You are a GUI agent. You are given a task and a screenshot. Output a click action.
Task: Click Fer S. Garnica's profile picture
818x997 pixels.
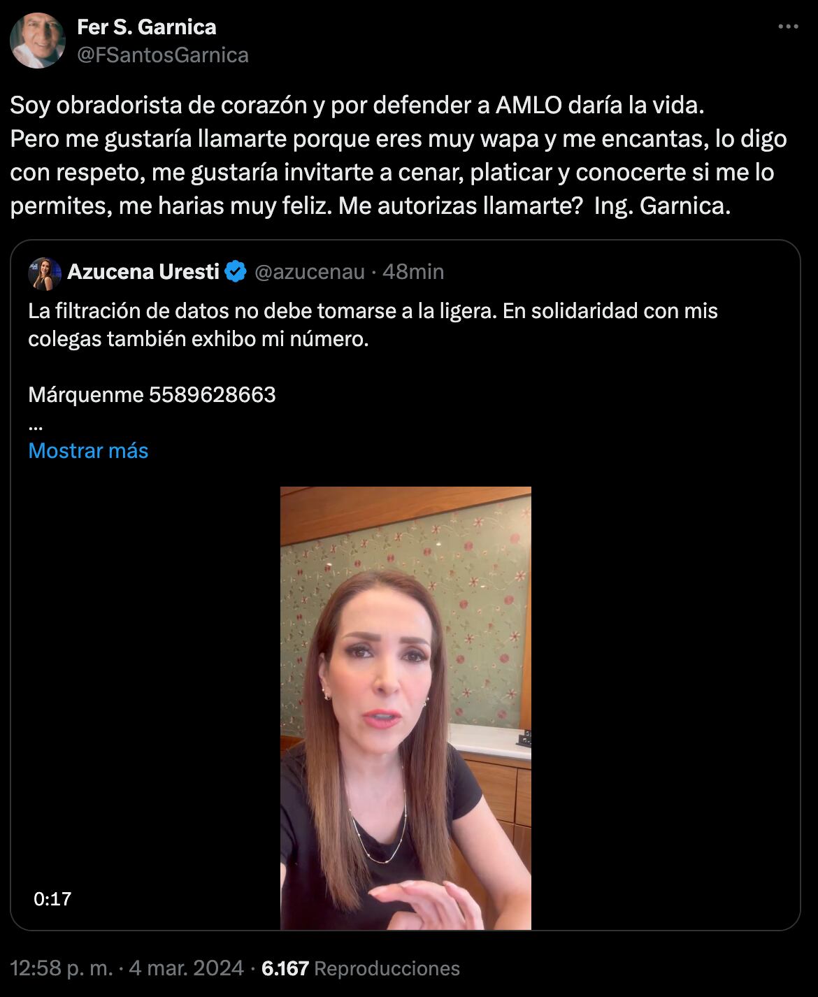tap(38, 40)
